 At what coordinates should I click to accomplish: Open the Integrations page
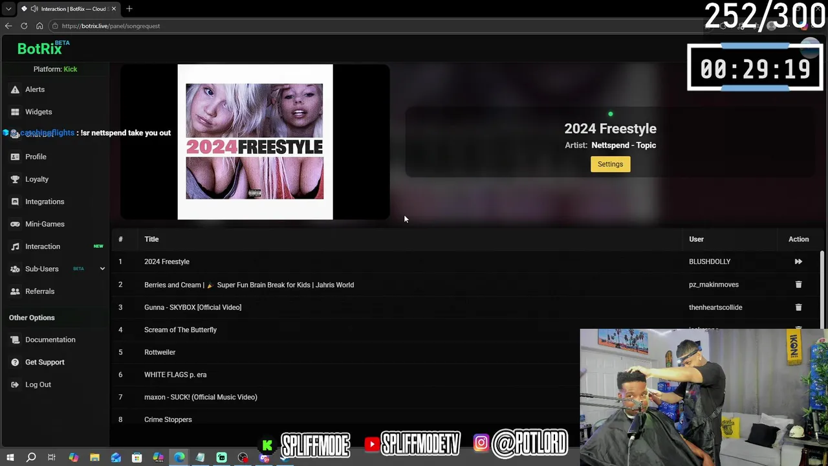click(45, 201)
